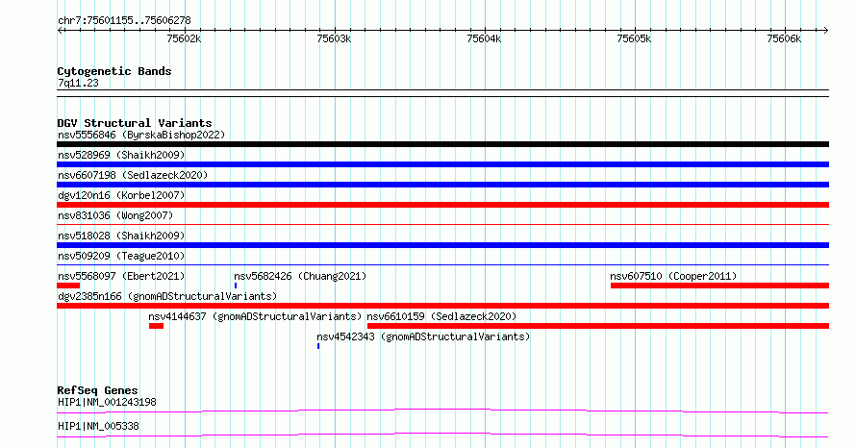
Task: Select the 7q11.23 band label
Action: click(78, 83)
